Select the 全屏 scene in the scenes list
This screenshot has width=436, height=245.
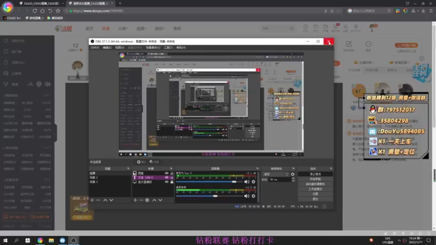tap(110, 173)
